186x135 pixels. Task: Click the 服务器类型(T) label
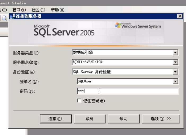coord(27,53)
